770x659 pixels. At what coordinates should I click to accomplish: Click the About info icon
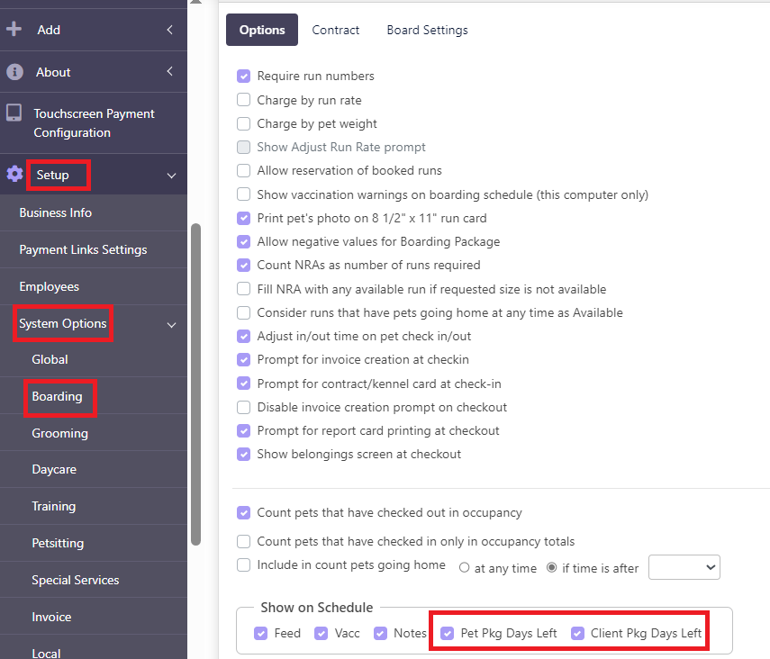[x=14, y=72]
